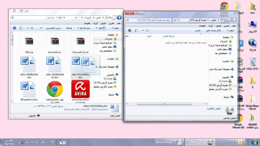Open the baking party Chrome HTML file
This screenshot has width=260, height=146.
pos(55,90)
